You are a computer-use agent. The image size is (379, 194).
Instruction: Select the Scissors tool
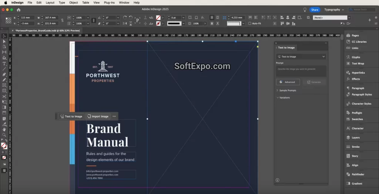tap(4, 96)
